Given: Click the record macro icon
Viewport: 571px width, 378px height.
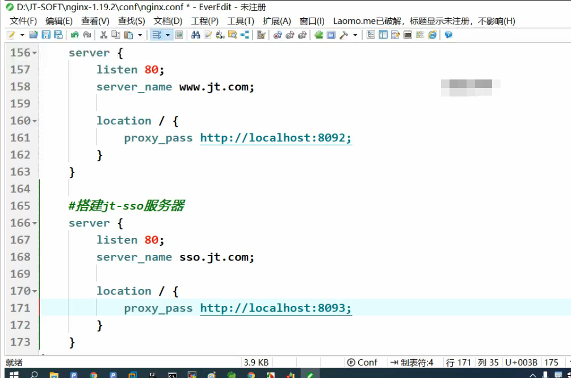Looking at the screenshot, I should 278,35.
